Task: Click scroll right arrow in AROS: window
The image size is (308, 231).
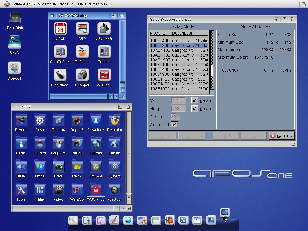Action: 122,208
